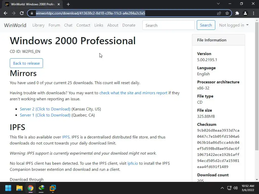Click the Download count label
Image resolution: width=259 pixels, height=194 pixels.
click(x=213, y=175)
